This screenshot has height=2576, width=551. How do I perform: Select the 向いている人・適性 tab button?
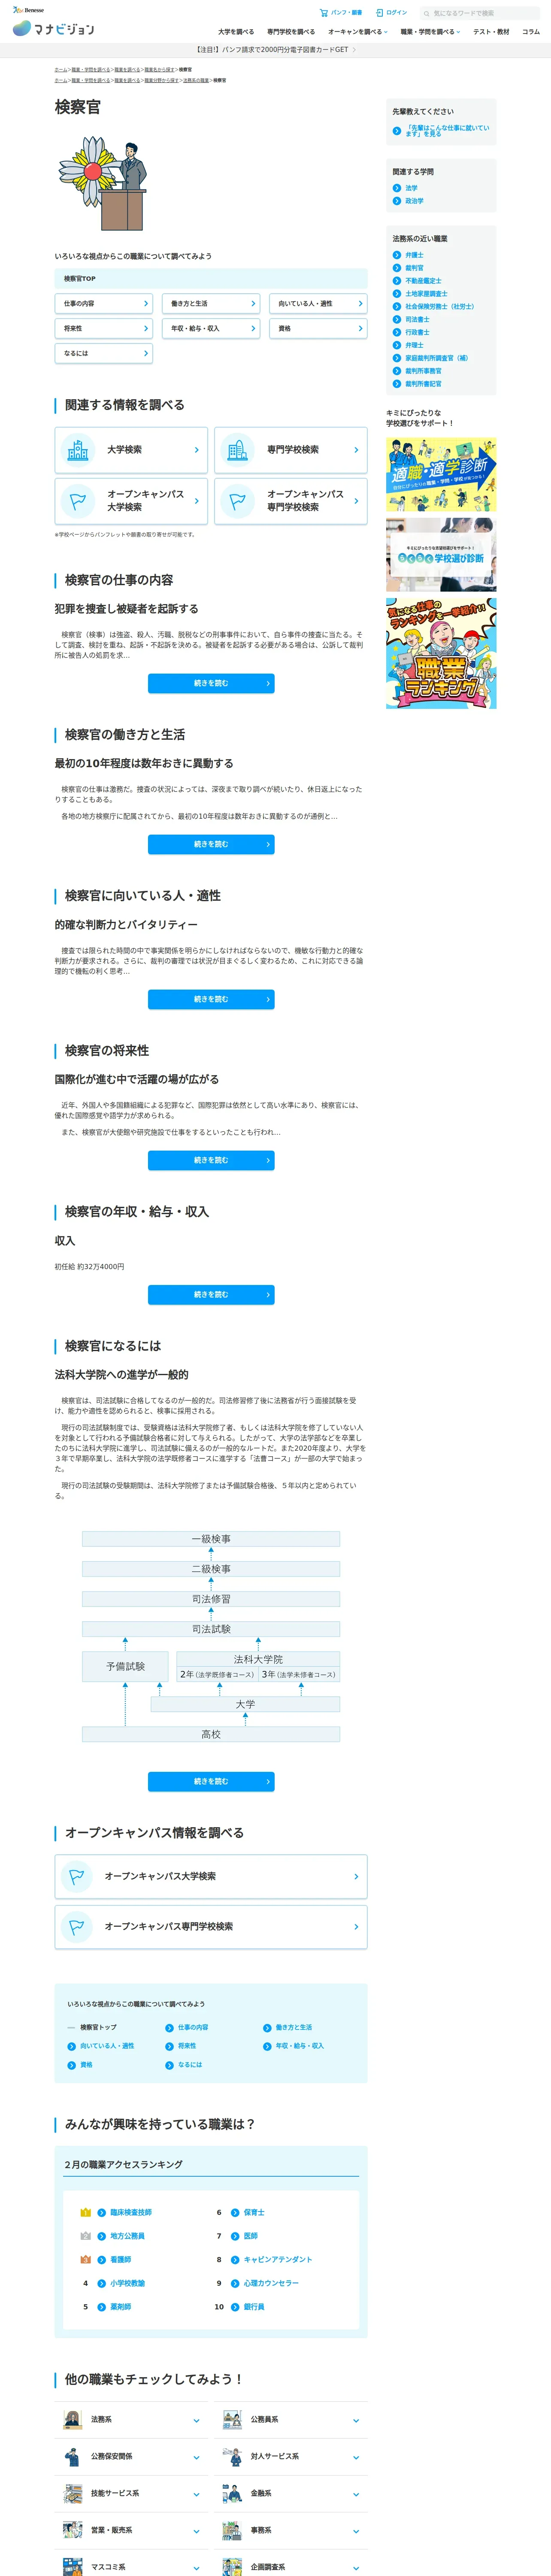pyautogui.click(x=318, y=303)
